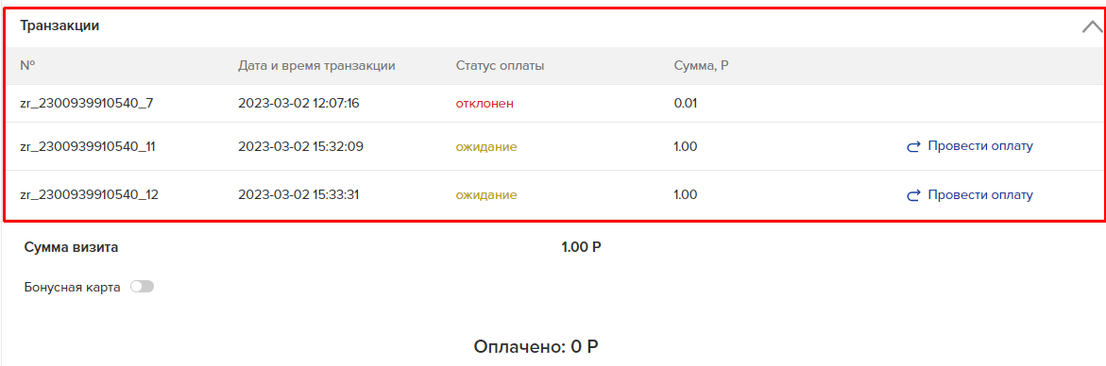Toggle the Бонусная карта switch
Image resolution: width=1106 pixels, height=366 pixels.
(142, 287)
